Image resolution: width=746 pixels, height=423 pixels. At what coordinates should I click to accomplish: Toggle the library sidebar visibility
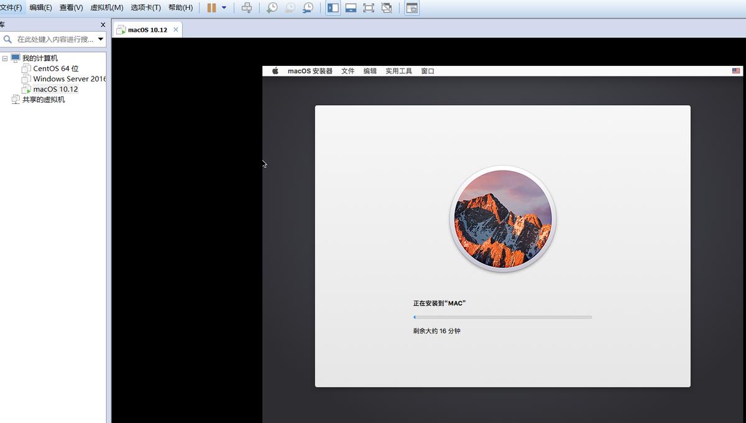point(333,7)
